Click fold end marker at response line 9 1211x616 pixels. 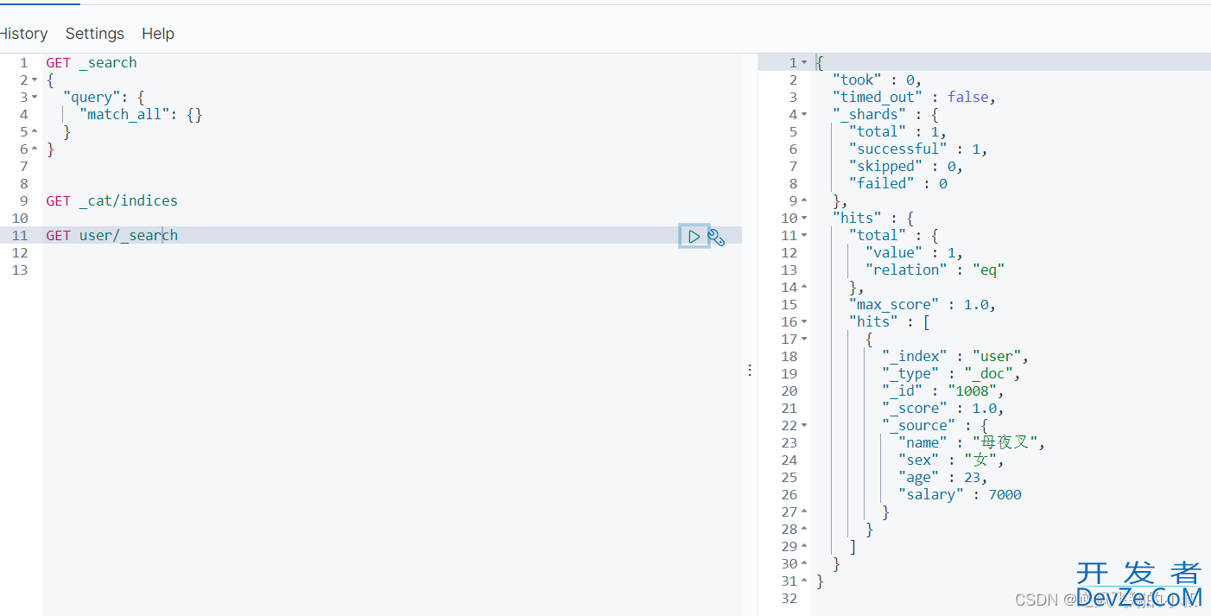pyautogui.click(x=804, y=200)
